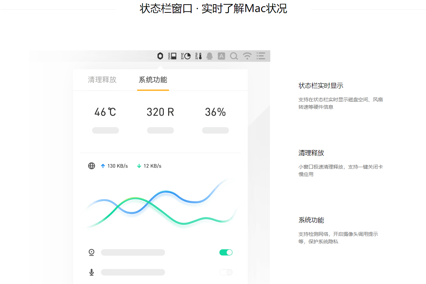Click the gray placeholder bar under 46℃
426x284 pixels.
(x=105, y=130)
